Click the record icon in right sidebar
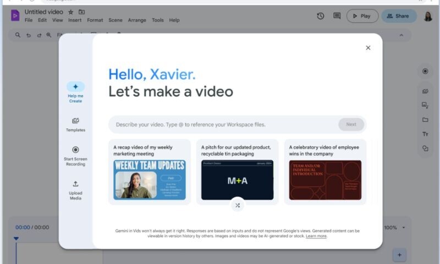 coord(425,71)
